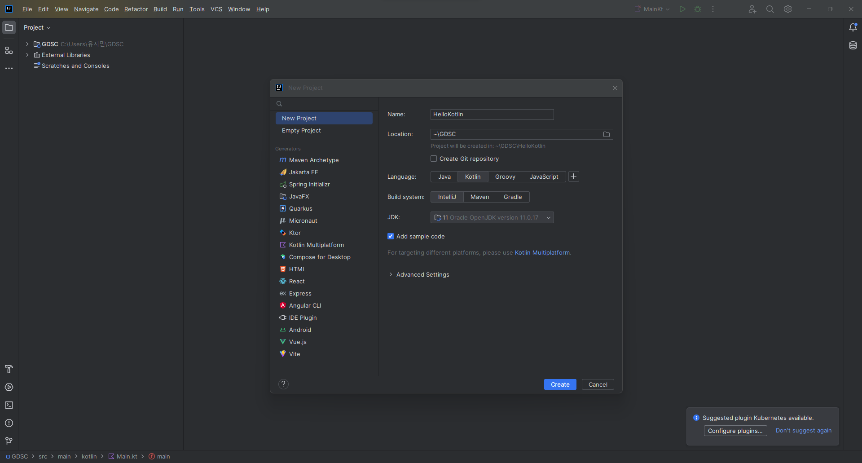Open the Problems tool window
The width and height of the screenshot is (862, 463).
pos(9,423)
